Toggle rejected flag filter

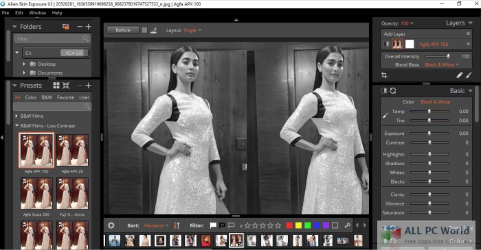coord(222,225)
